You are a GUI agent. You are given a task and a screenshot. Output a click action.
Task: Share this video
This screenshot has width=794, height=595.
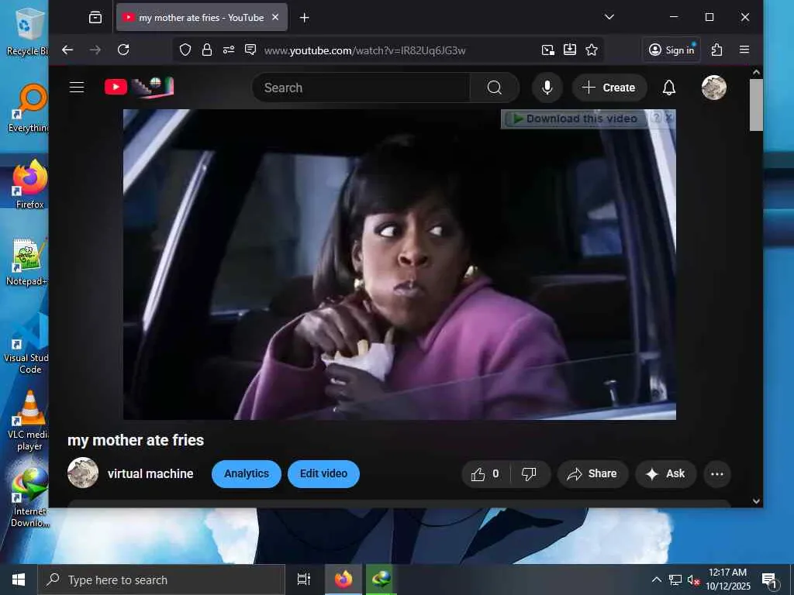click(x=592, y=474)
